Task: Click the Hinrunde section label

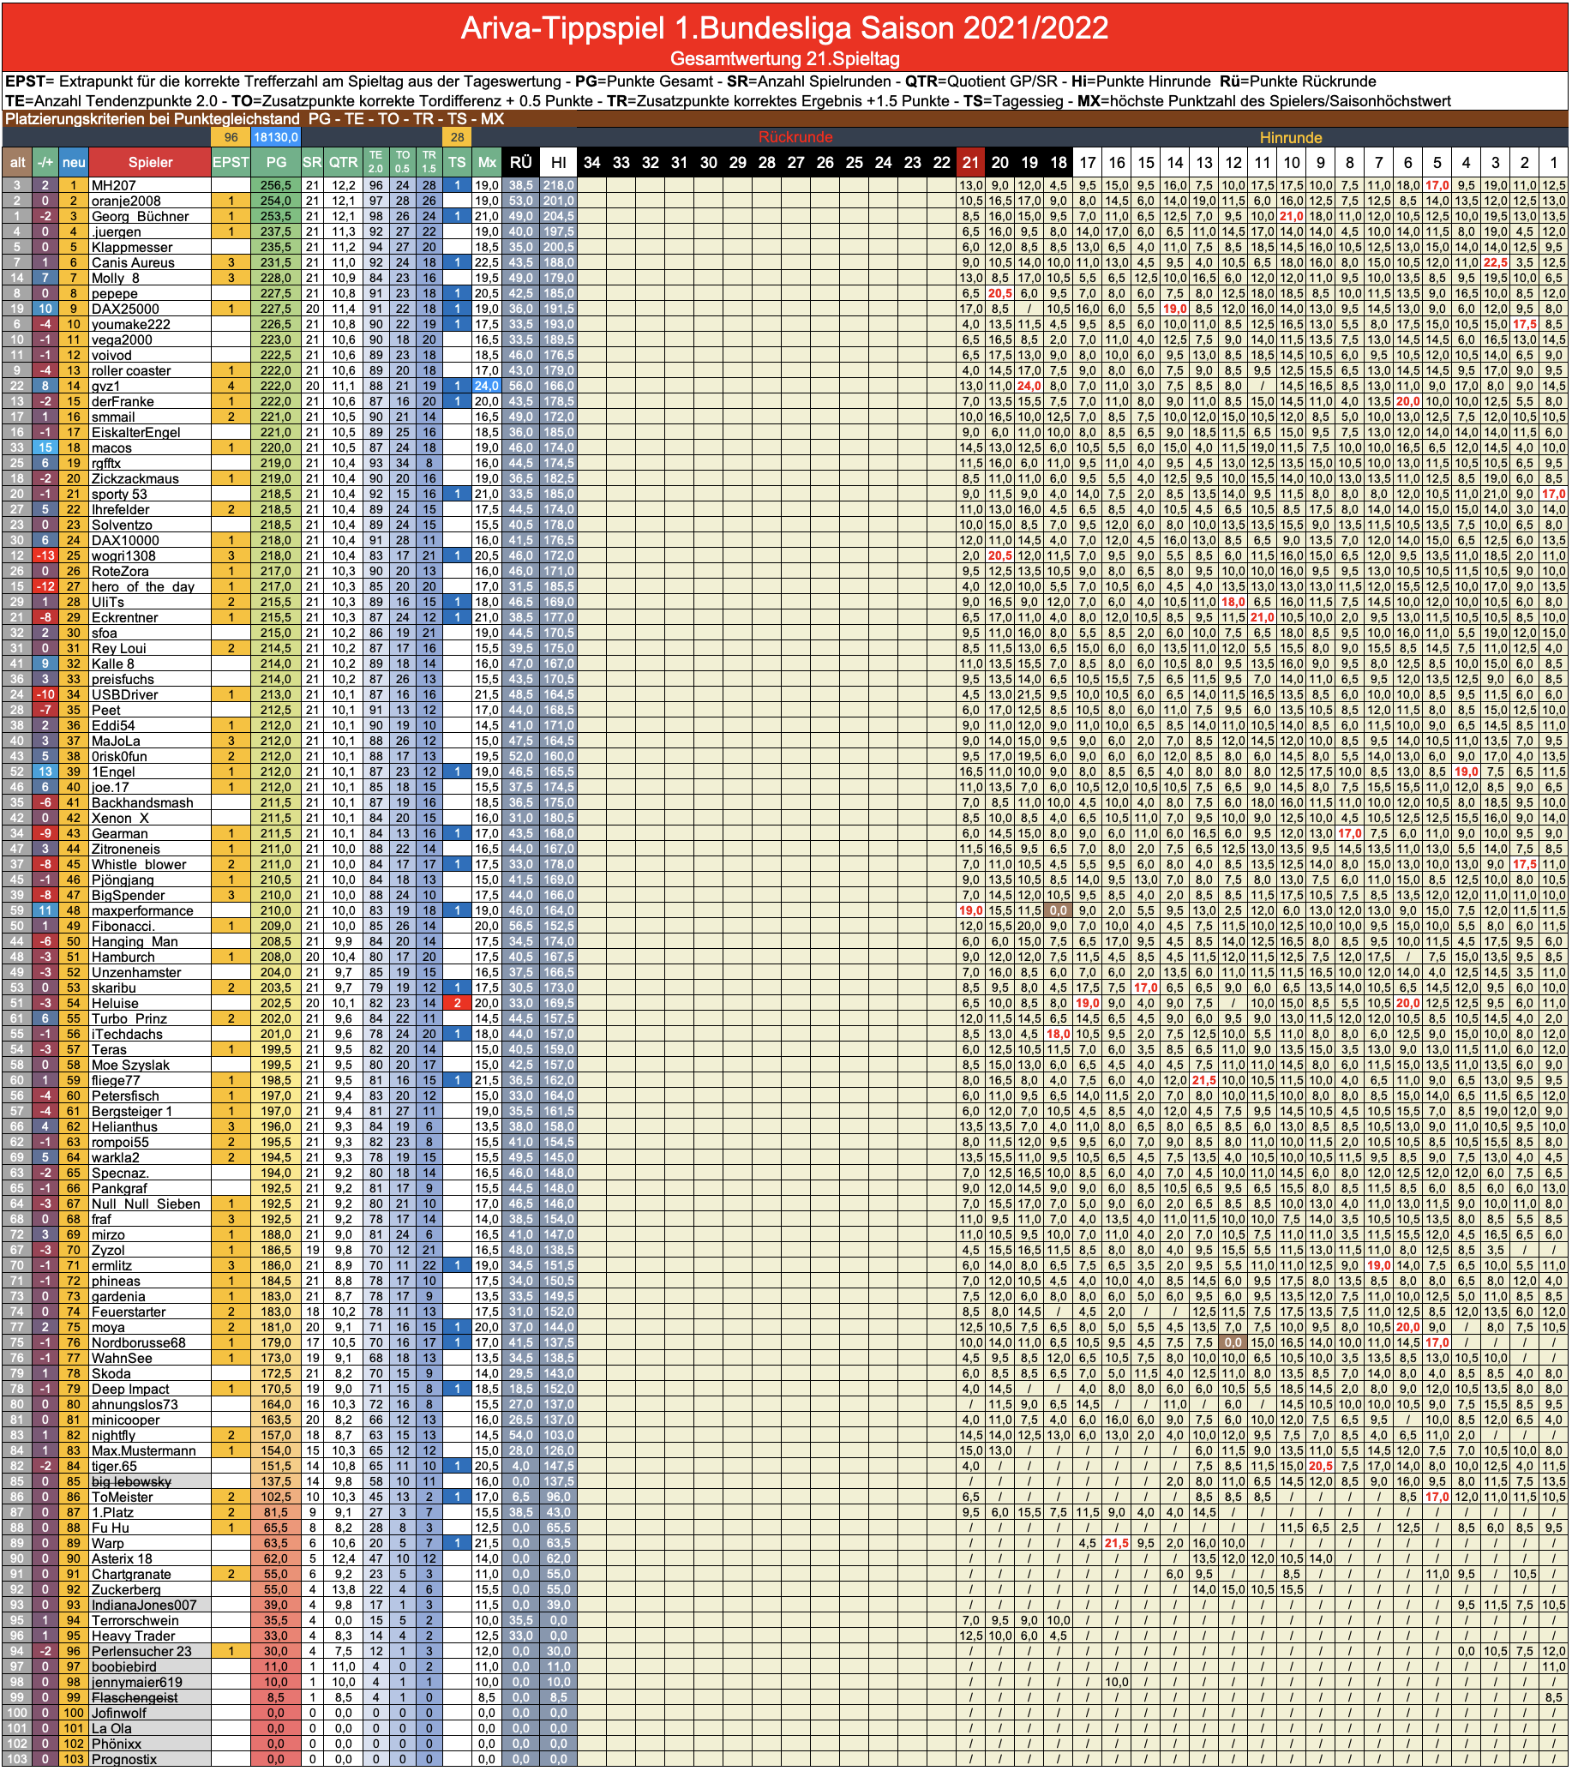Action: coord(1290,137)
